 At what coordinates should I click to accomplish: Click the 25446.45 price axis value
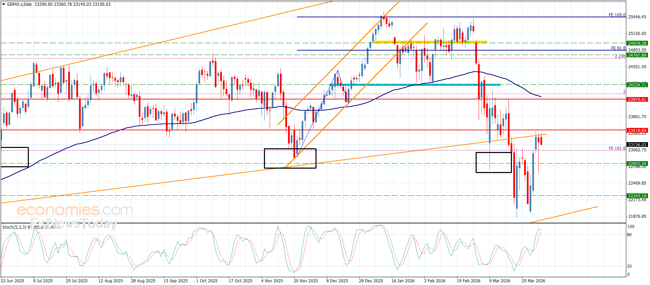pyautogui.click(x=637, y=17)
